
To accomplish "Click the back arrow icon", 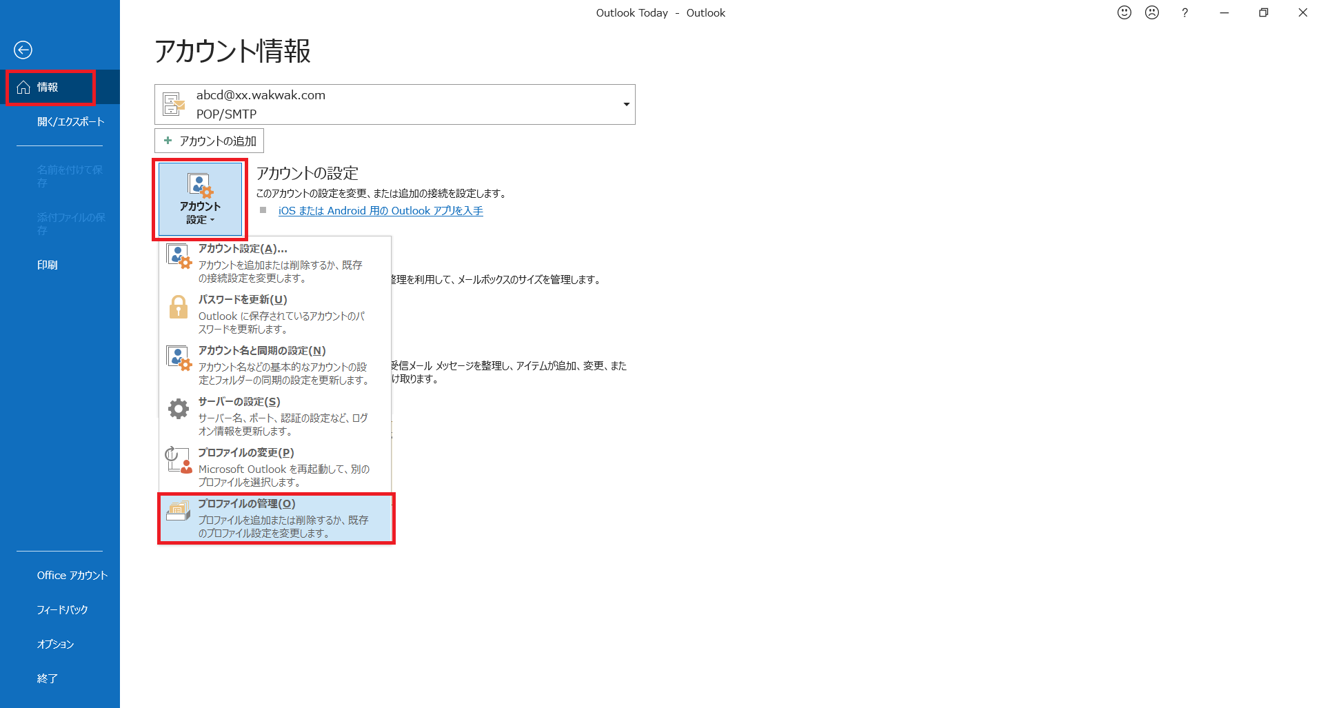I will [x=23, y=50].
